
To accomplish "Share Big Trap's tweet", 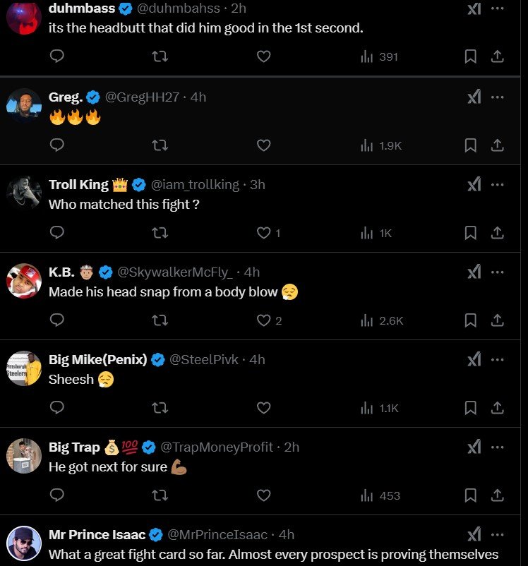I will pyautogui.click(x=497, y=495).
